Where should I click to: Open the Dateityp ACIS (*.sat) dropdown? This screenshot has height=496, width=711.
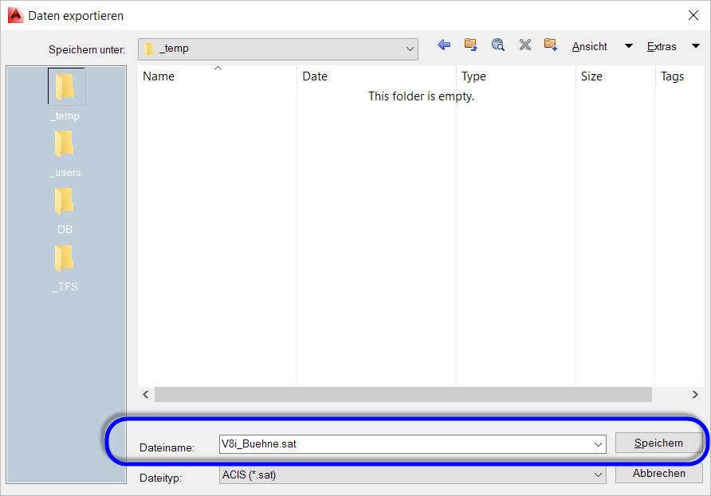coord(412,475)
